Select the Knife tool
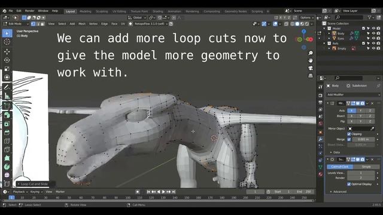Image resolution: width=383 pixels, height=215 pixels. 7,149
